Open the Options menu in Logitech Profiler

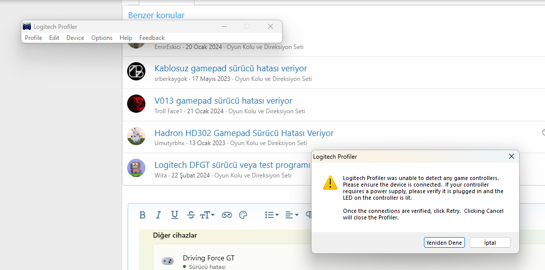[x=102, y=38]
